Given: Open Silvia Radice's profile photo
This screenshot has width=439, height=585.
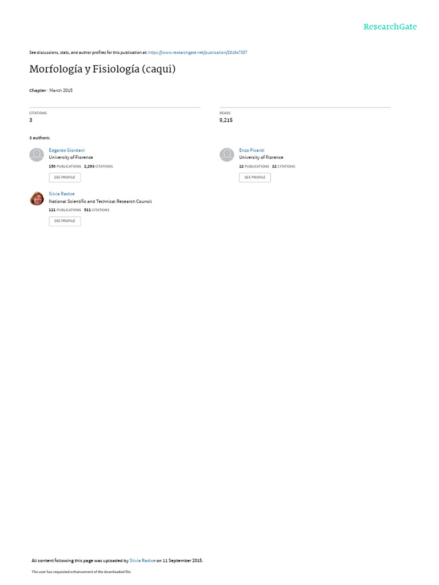Looking at the screenshot, I should (x=37, y=198).
